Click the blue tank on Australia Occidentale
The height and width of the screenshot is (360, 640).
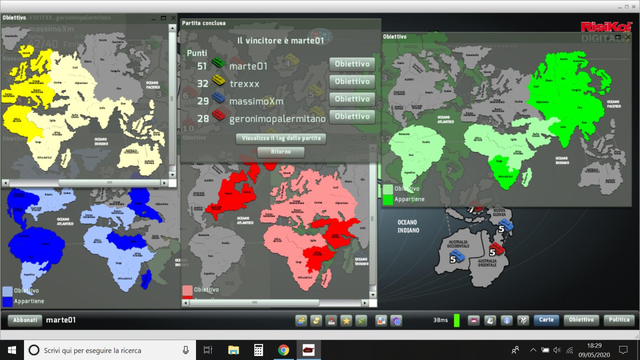[457, 256]
